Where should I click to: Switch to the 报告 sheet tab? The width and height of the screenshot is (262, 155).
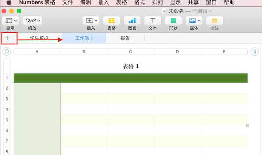[x=125, y=38]
